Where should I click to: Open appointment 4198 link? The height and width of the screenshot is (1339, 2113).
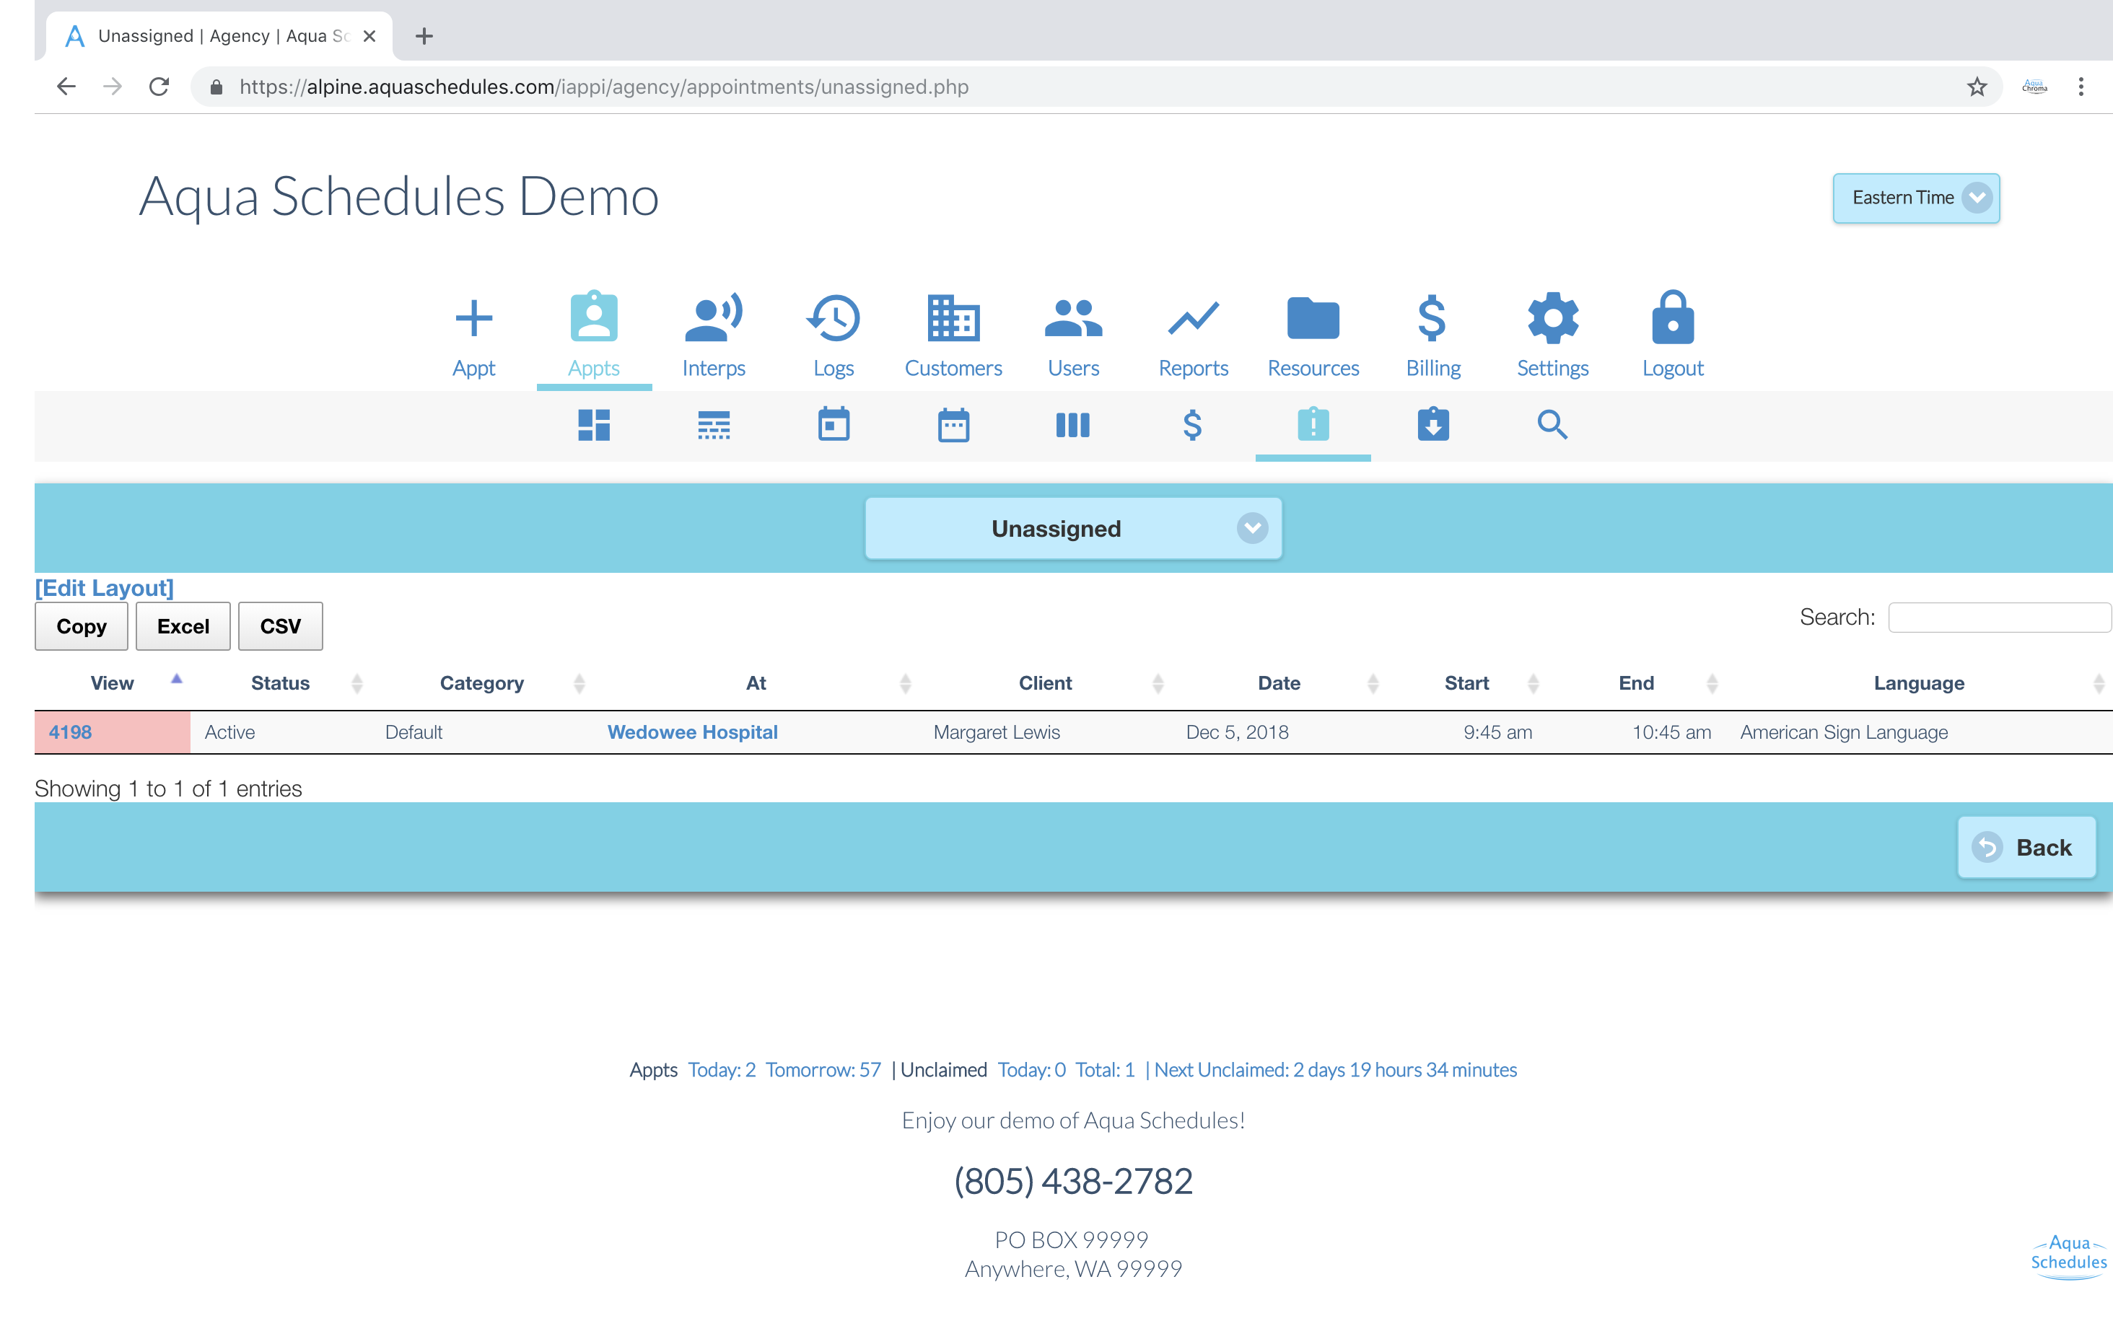pos(70,733)
